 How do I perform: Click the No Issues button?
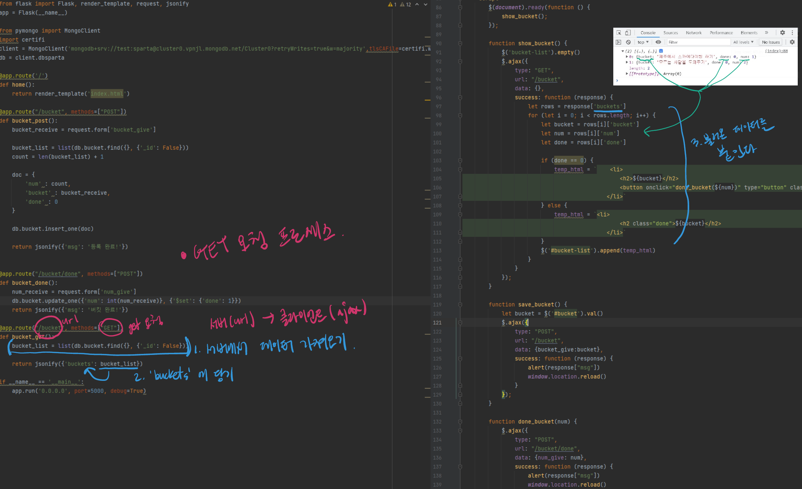(771, 42)
